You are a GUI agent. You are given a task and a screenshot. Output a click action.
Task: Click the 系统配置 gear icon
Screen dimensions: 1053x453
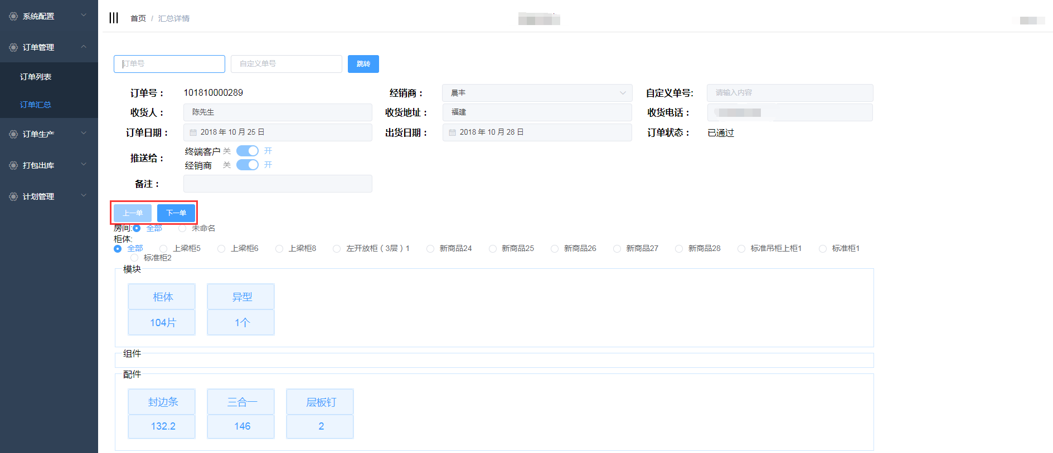(13, 16)
